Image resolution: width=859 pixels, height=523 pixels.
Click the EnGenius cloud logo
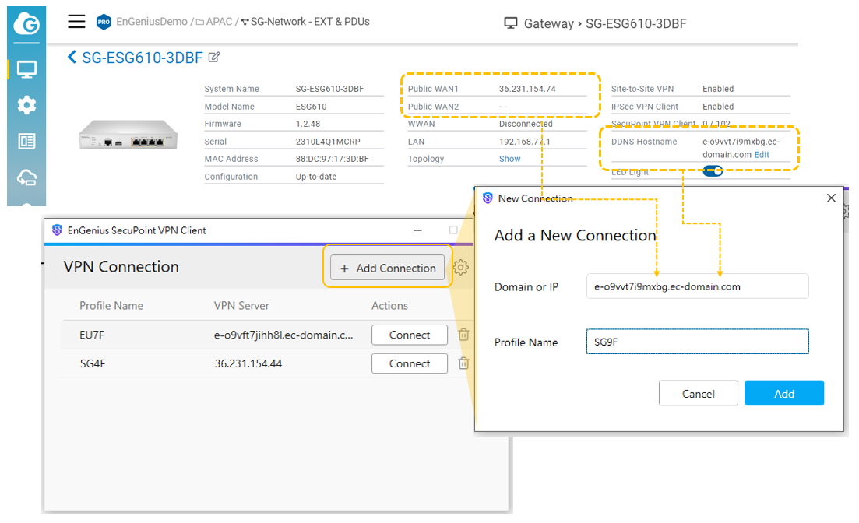pyautogui.click(x=26, y=26)
